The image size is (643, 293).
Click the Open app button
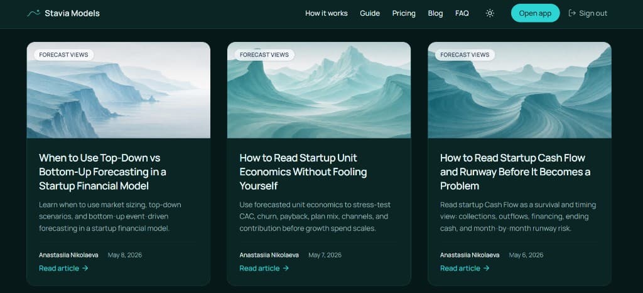(535, 13)
